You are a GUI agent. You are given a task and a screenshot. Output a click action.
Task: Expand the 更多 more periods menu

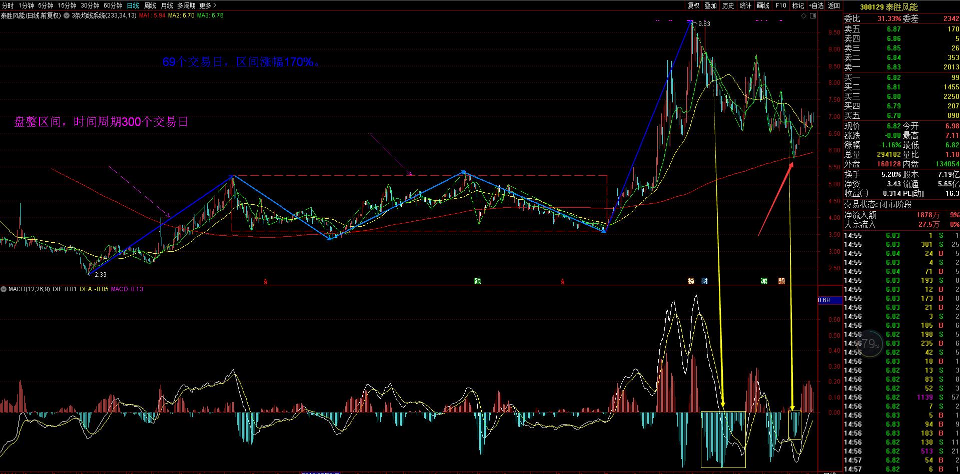208,5
